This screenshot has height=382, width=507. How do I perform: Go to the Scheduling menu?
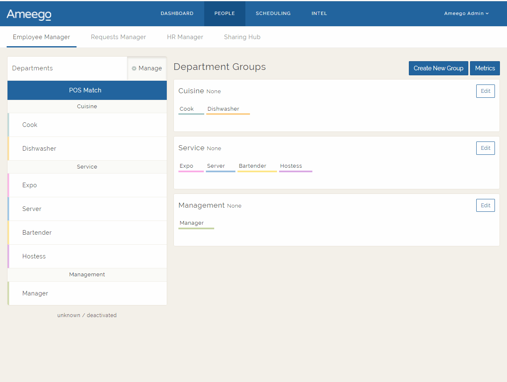[273, 13]
